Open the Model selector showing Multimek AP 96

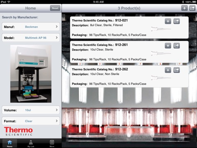31,38
